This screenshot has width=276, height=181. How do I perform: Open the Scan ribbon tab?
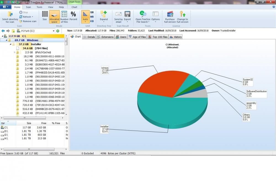click(28, 7)
